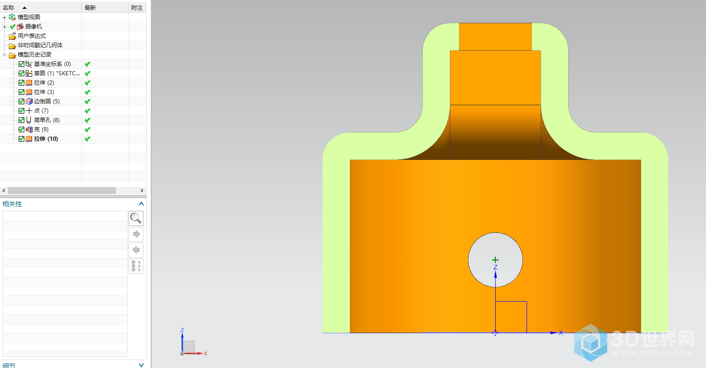
Task: Collapse the 相关性 panel
Action: click(141, 204)
